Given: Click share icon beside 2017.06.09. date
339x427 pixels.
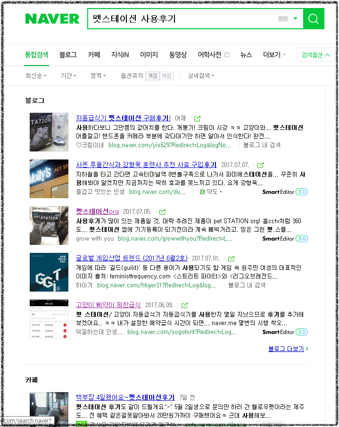Looking at the screenshot, I should coord(184,305).
